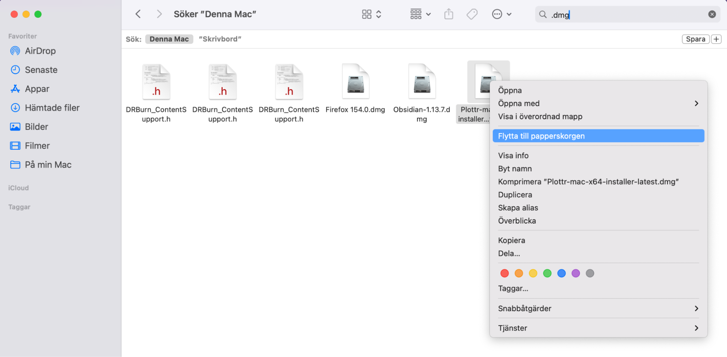Add search criteria with plus button
The image size is (727, 357).
click(716, 39)
